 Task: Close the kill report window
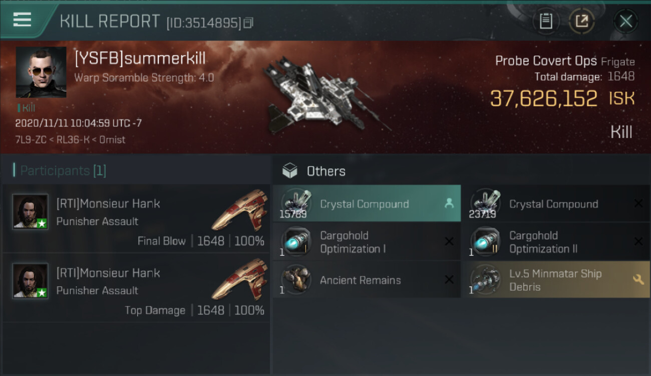click(x=625, y=21)
